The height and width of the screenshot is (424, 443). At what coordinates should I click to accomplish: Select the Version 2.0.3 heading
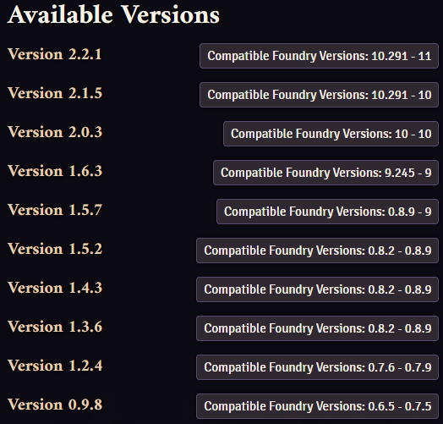coord(55,132)
